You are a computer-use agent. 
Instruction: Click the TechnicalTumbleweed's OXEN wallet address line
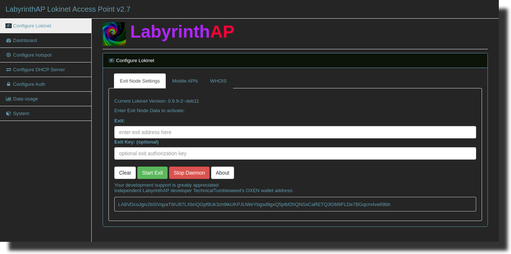point(204,190)
